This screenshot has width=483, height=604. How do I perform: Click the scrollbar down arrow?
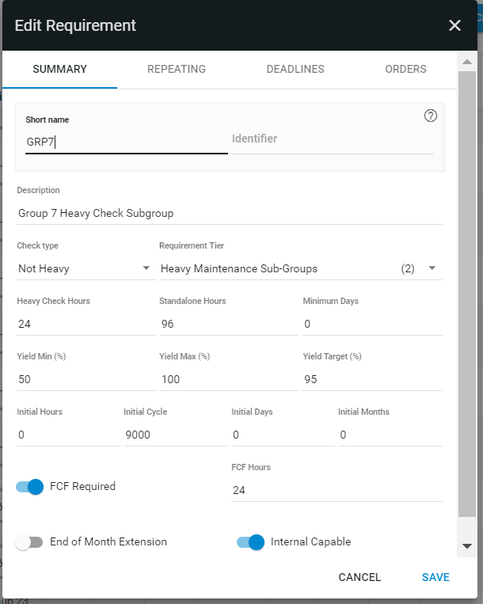(x=467, y=546)
